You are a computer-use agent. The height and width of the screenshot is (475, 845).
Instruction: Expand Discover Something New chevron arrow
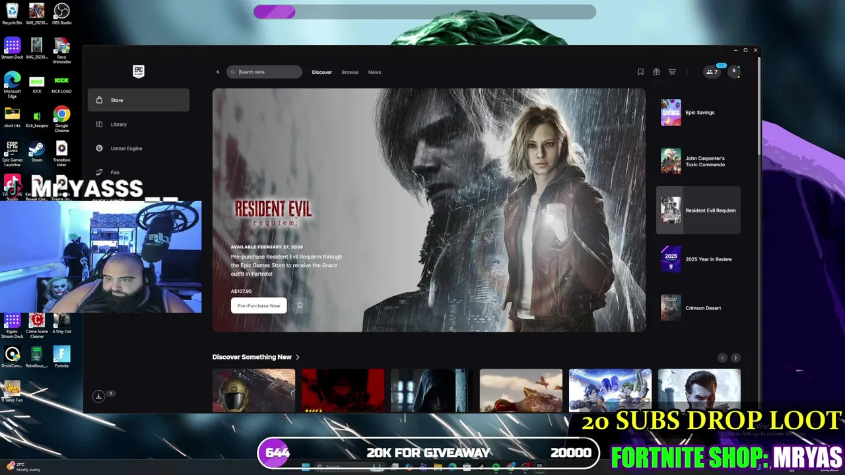pos(298,357)
